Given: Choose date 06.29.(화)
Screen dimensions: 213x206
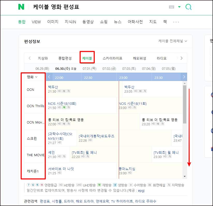Looking at the screenshot, I should pos(42,68).
